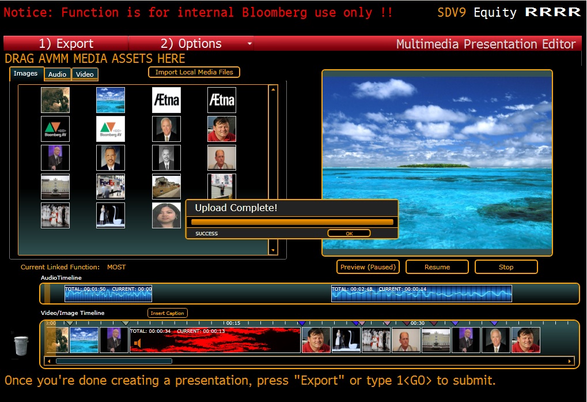Screen dimensions: 587x402
Task: Stop the presentation preview
Action: [x=506, y=267]
